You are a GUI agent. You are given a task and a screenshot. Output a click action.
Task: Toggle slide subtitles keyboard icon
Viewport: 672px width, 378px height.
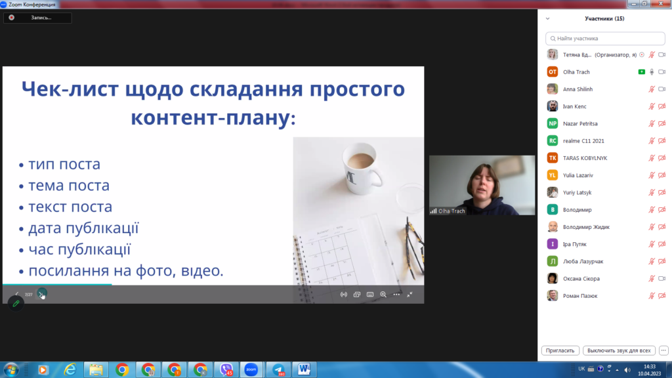[370, 295]
